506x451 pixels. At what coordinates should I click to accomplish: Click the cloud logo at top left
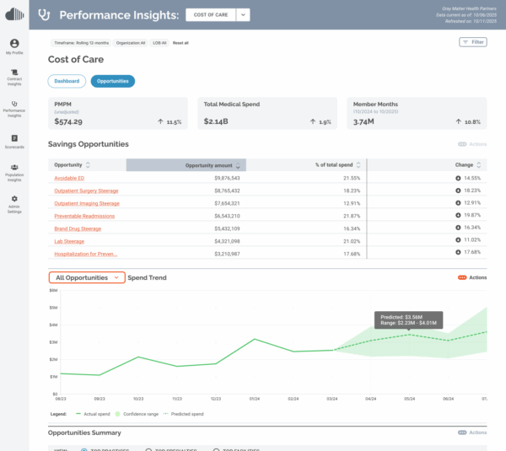pyautogui.click(x=14, y=14)
